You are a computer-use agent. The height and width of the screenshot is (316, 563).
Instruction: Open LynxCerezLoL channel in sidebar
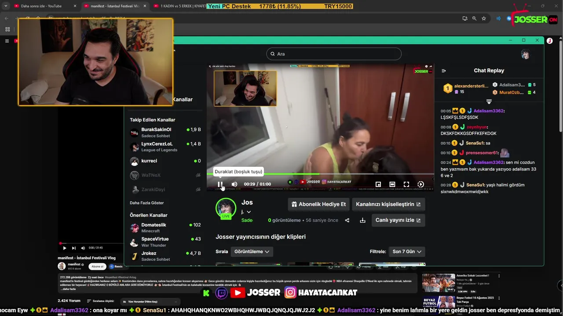click(x=166, y=147)
